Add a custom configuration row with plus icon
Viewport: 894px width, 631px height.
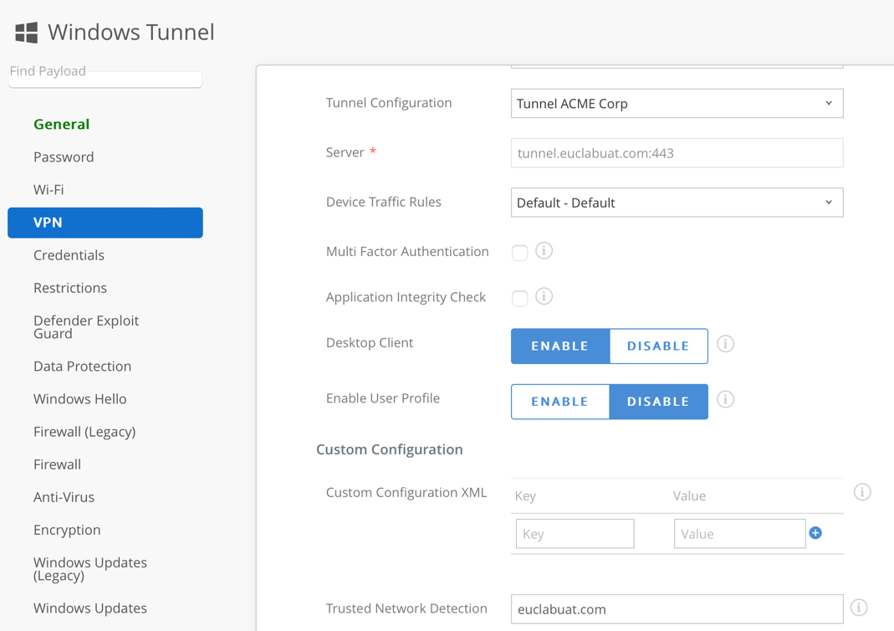[815, 533]
